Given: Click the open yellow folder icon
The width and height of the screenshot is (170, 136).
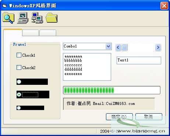Looking at the screenshot, I should coord(52,18).
